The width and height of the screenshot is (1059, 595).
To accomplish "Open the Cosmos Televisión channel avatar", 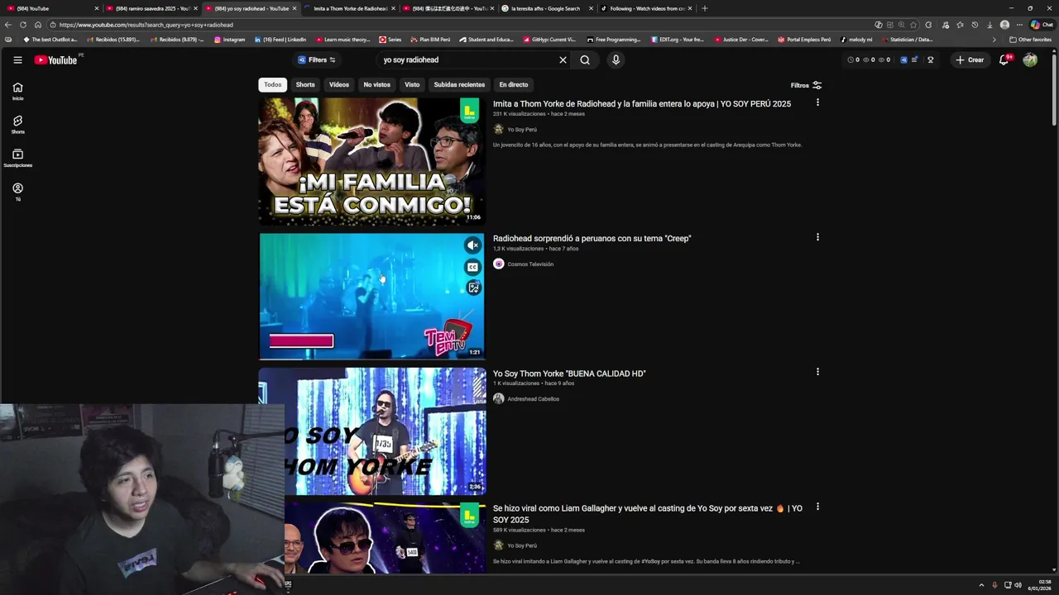I will 498,264.
